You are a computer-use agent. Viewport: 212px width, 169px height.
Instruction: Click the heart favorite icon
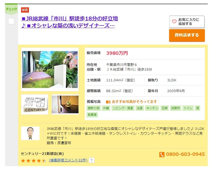pyautogui.click(x=174, y=22)
